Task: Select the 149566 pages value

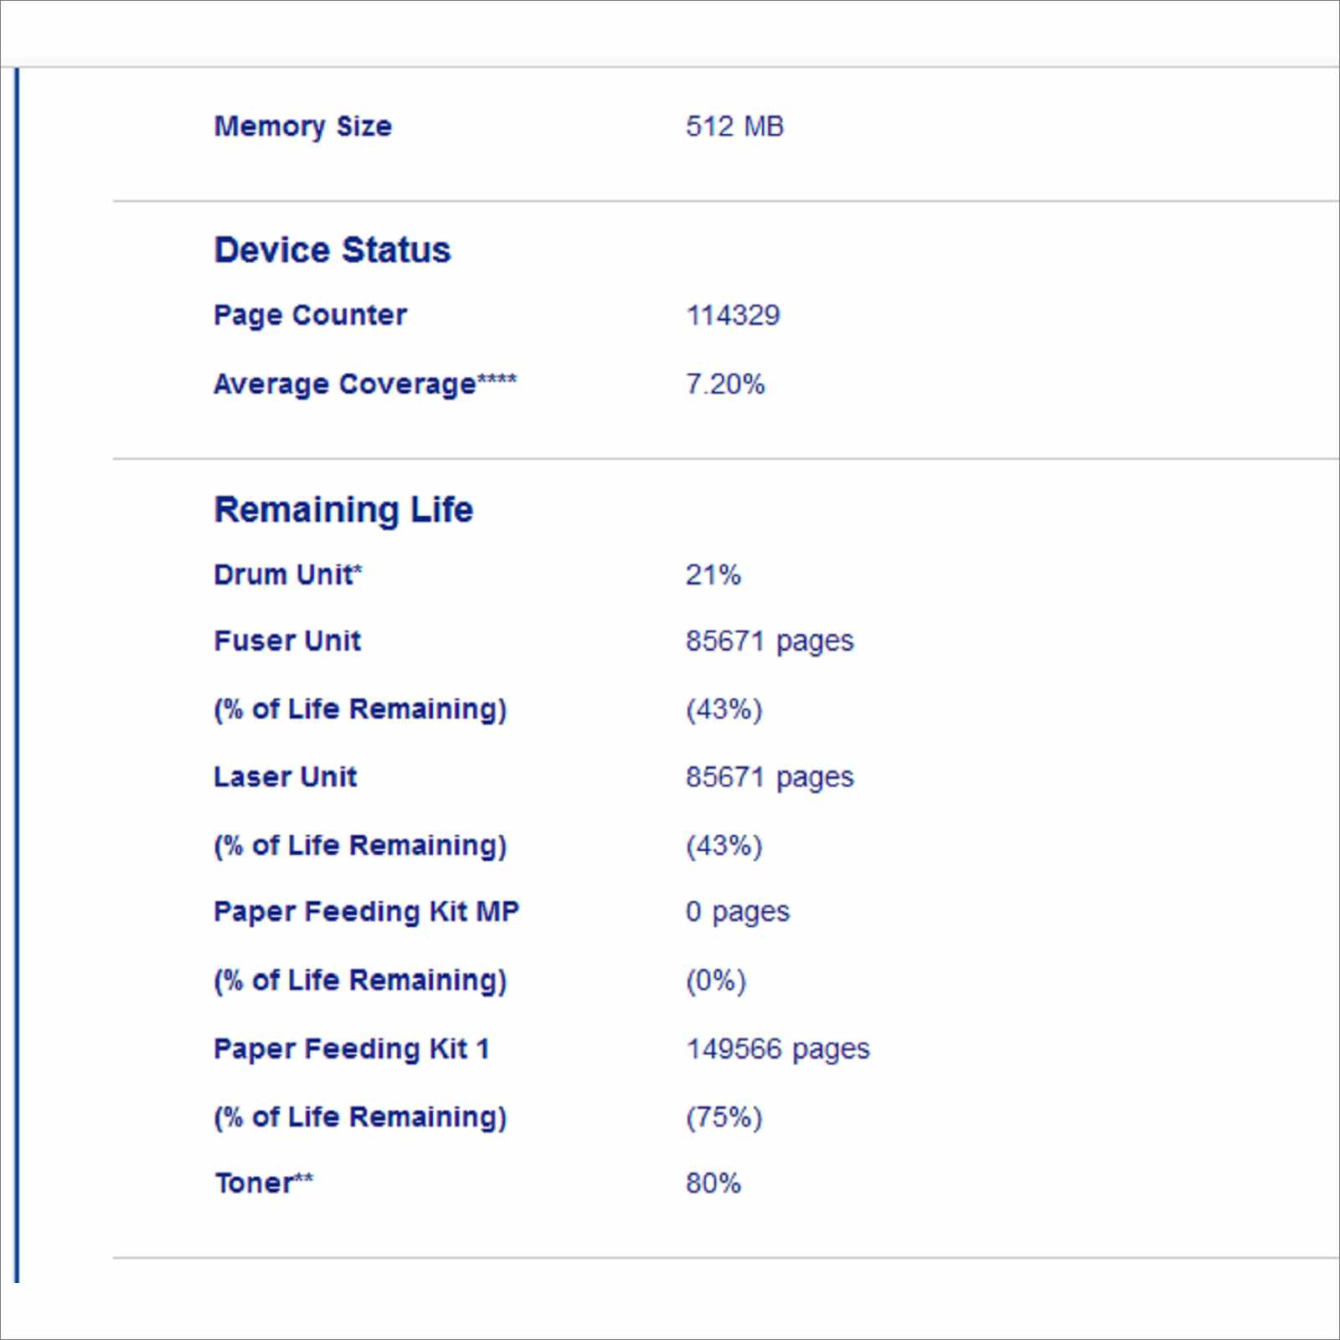Action: (x=778, y=1050)
